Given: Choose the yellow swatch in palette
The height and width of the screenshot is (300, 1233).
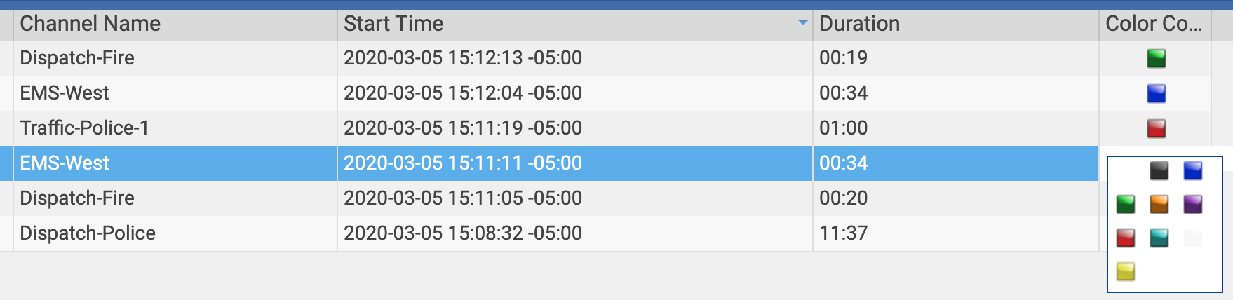Looking at the screenshot, I should click(x=1126, y=271).
